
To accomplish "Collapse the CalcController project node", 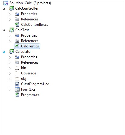I will (4, 9).
